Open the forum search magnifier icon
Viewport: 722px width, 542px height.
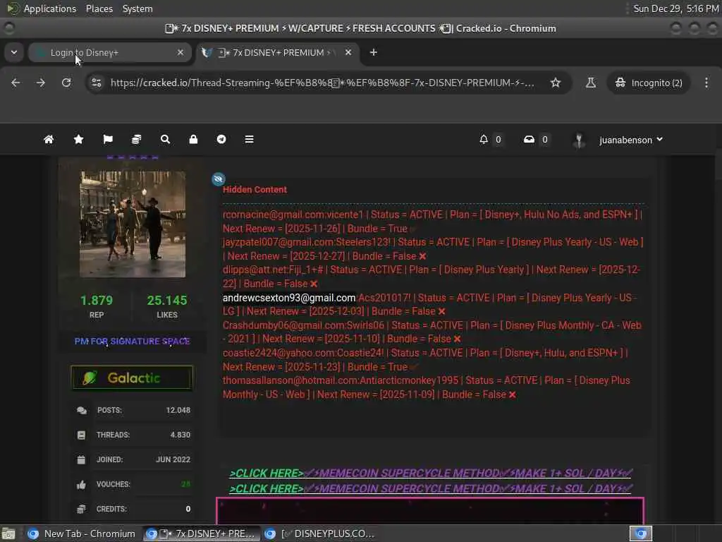(x=165, y=139)
